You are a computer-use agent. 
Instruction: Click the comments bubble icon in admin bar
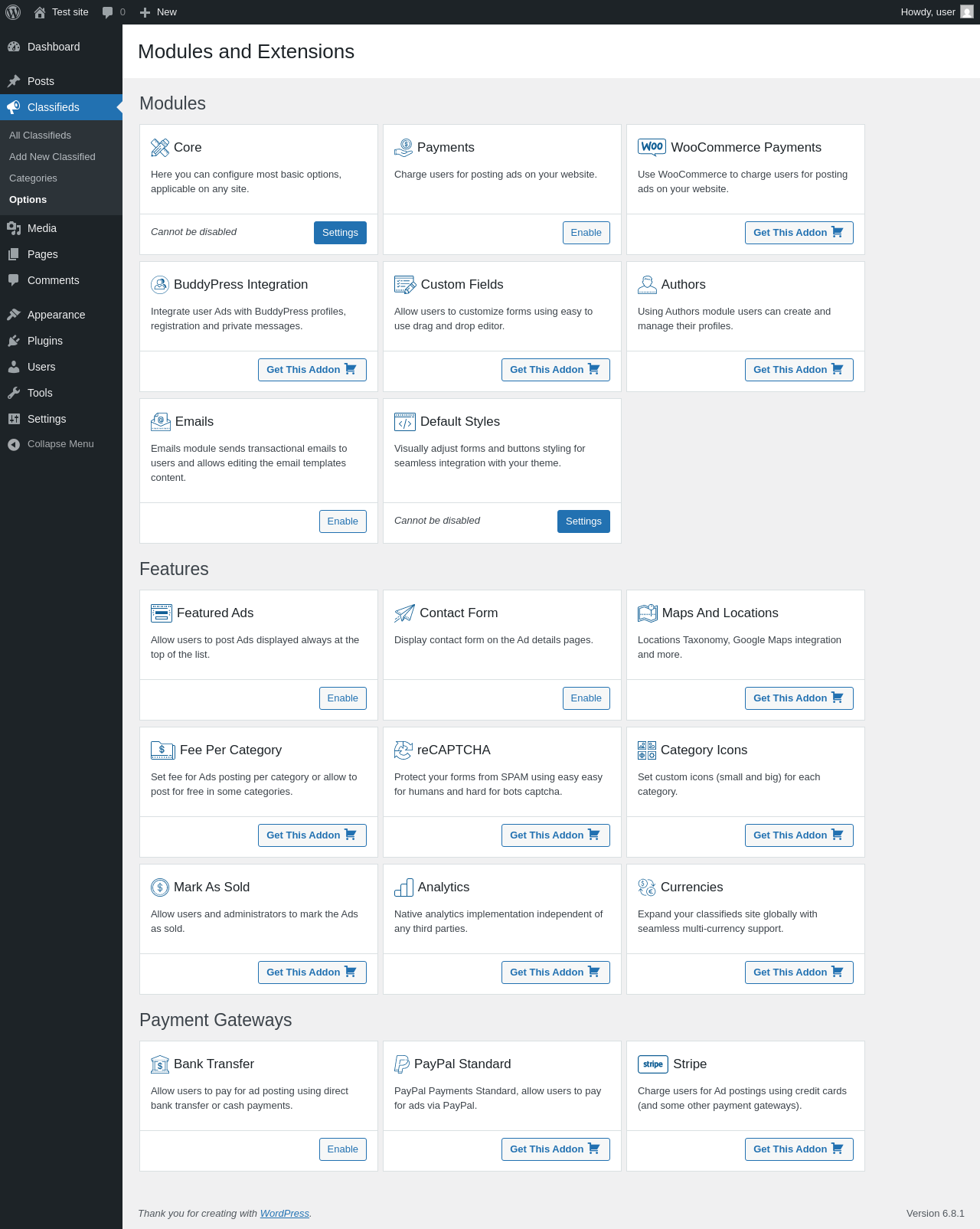(108, 12)
